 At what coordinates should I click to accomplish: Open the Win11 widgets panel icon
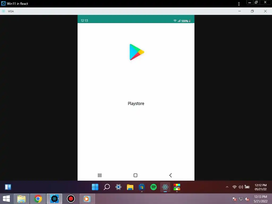(8, 187)
